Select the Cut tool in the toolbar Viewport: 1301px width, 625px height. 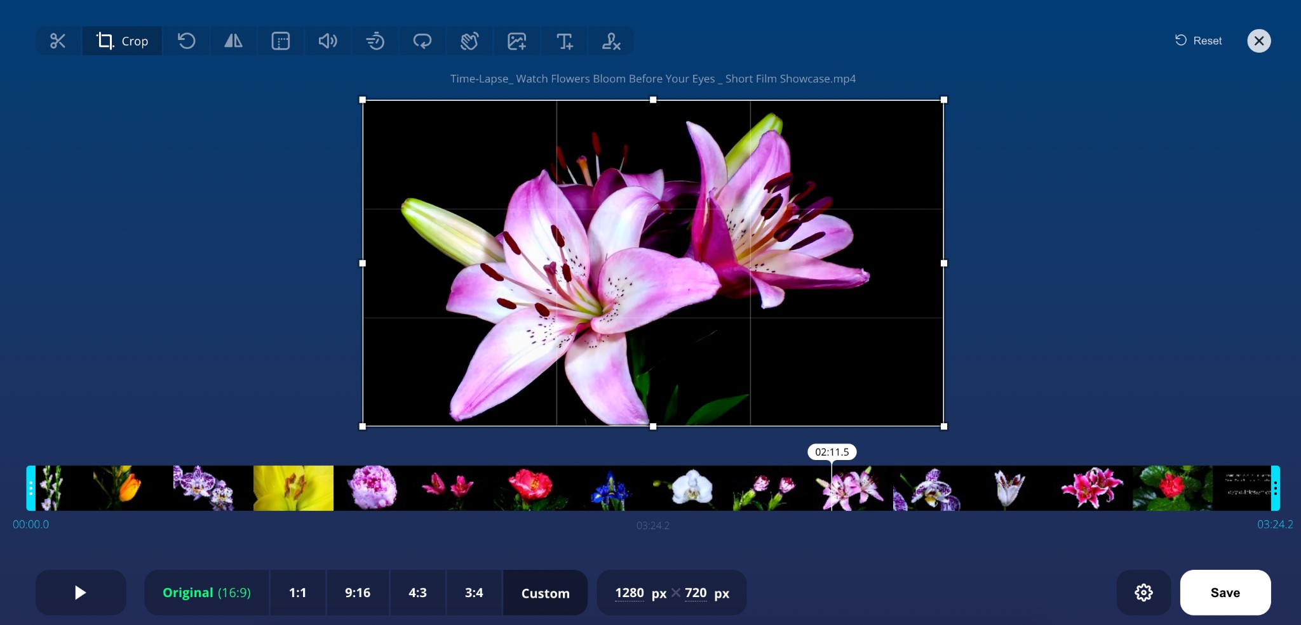(x=57, y=41)
